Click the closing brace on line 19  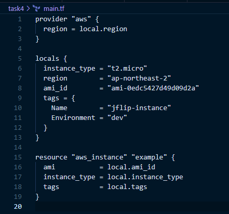tap(37, 197)
